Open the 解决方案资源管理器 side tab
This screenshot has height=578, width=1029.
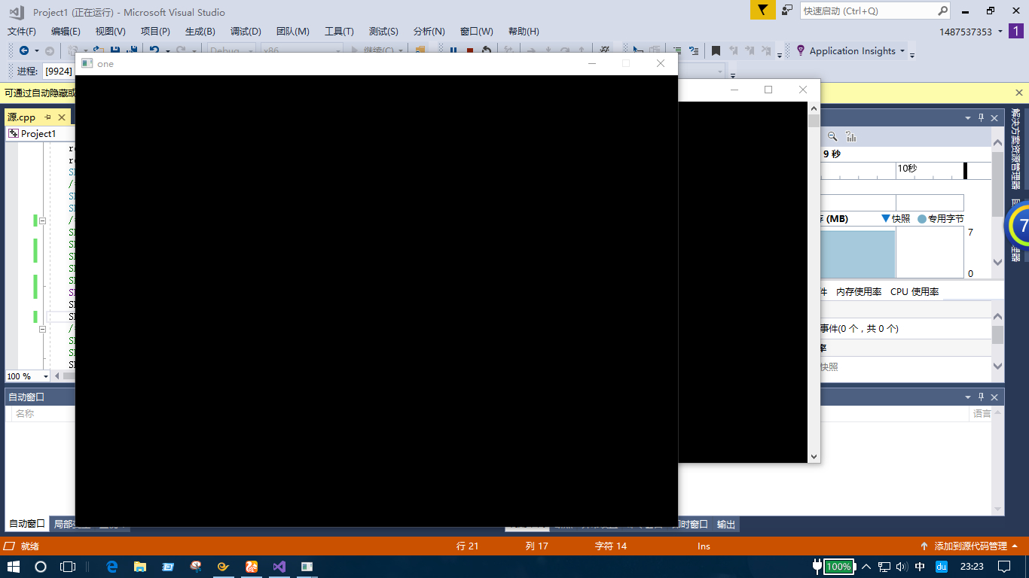click(1016, 149)
